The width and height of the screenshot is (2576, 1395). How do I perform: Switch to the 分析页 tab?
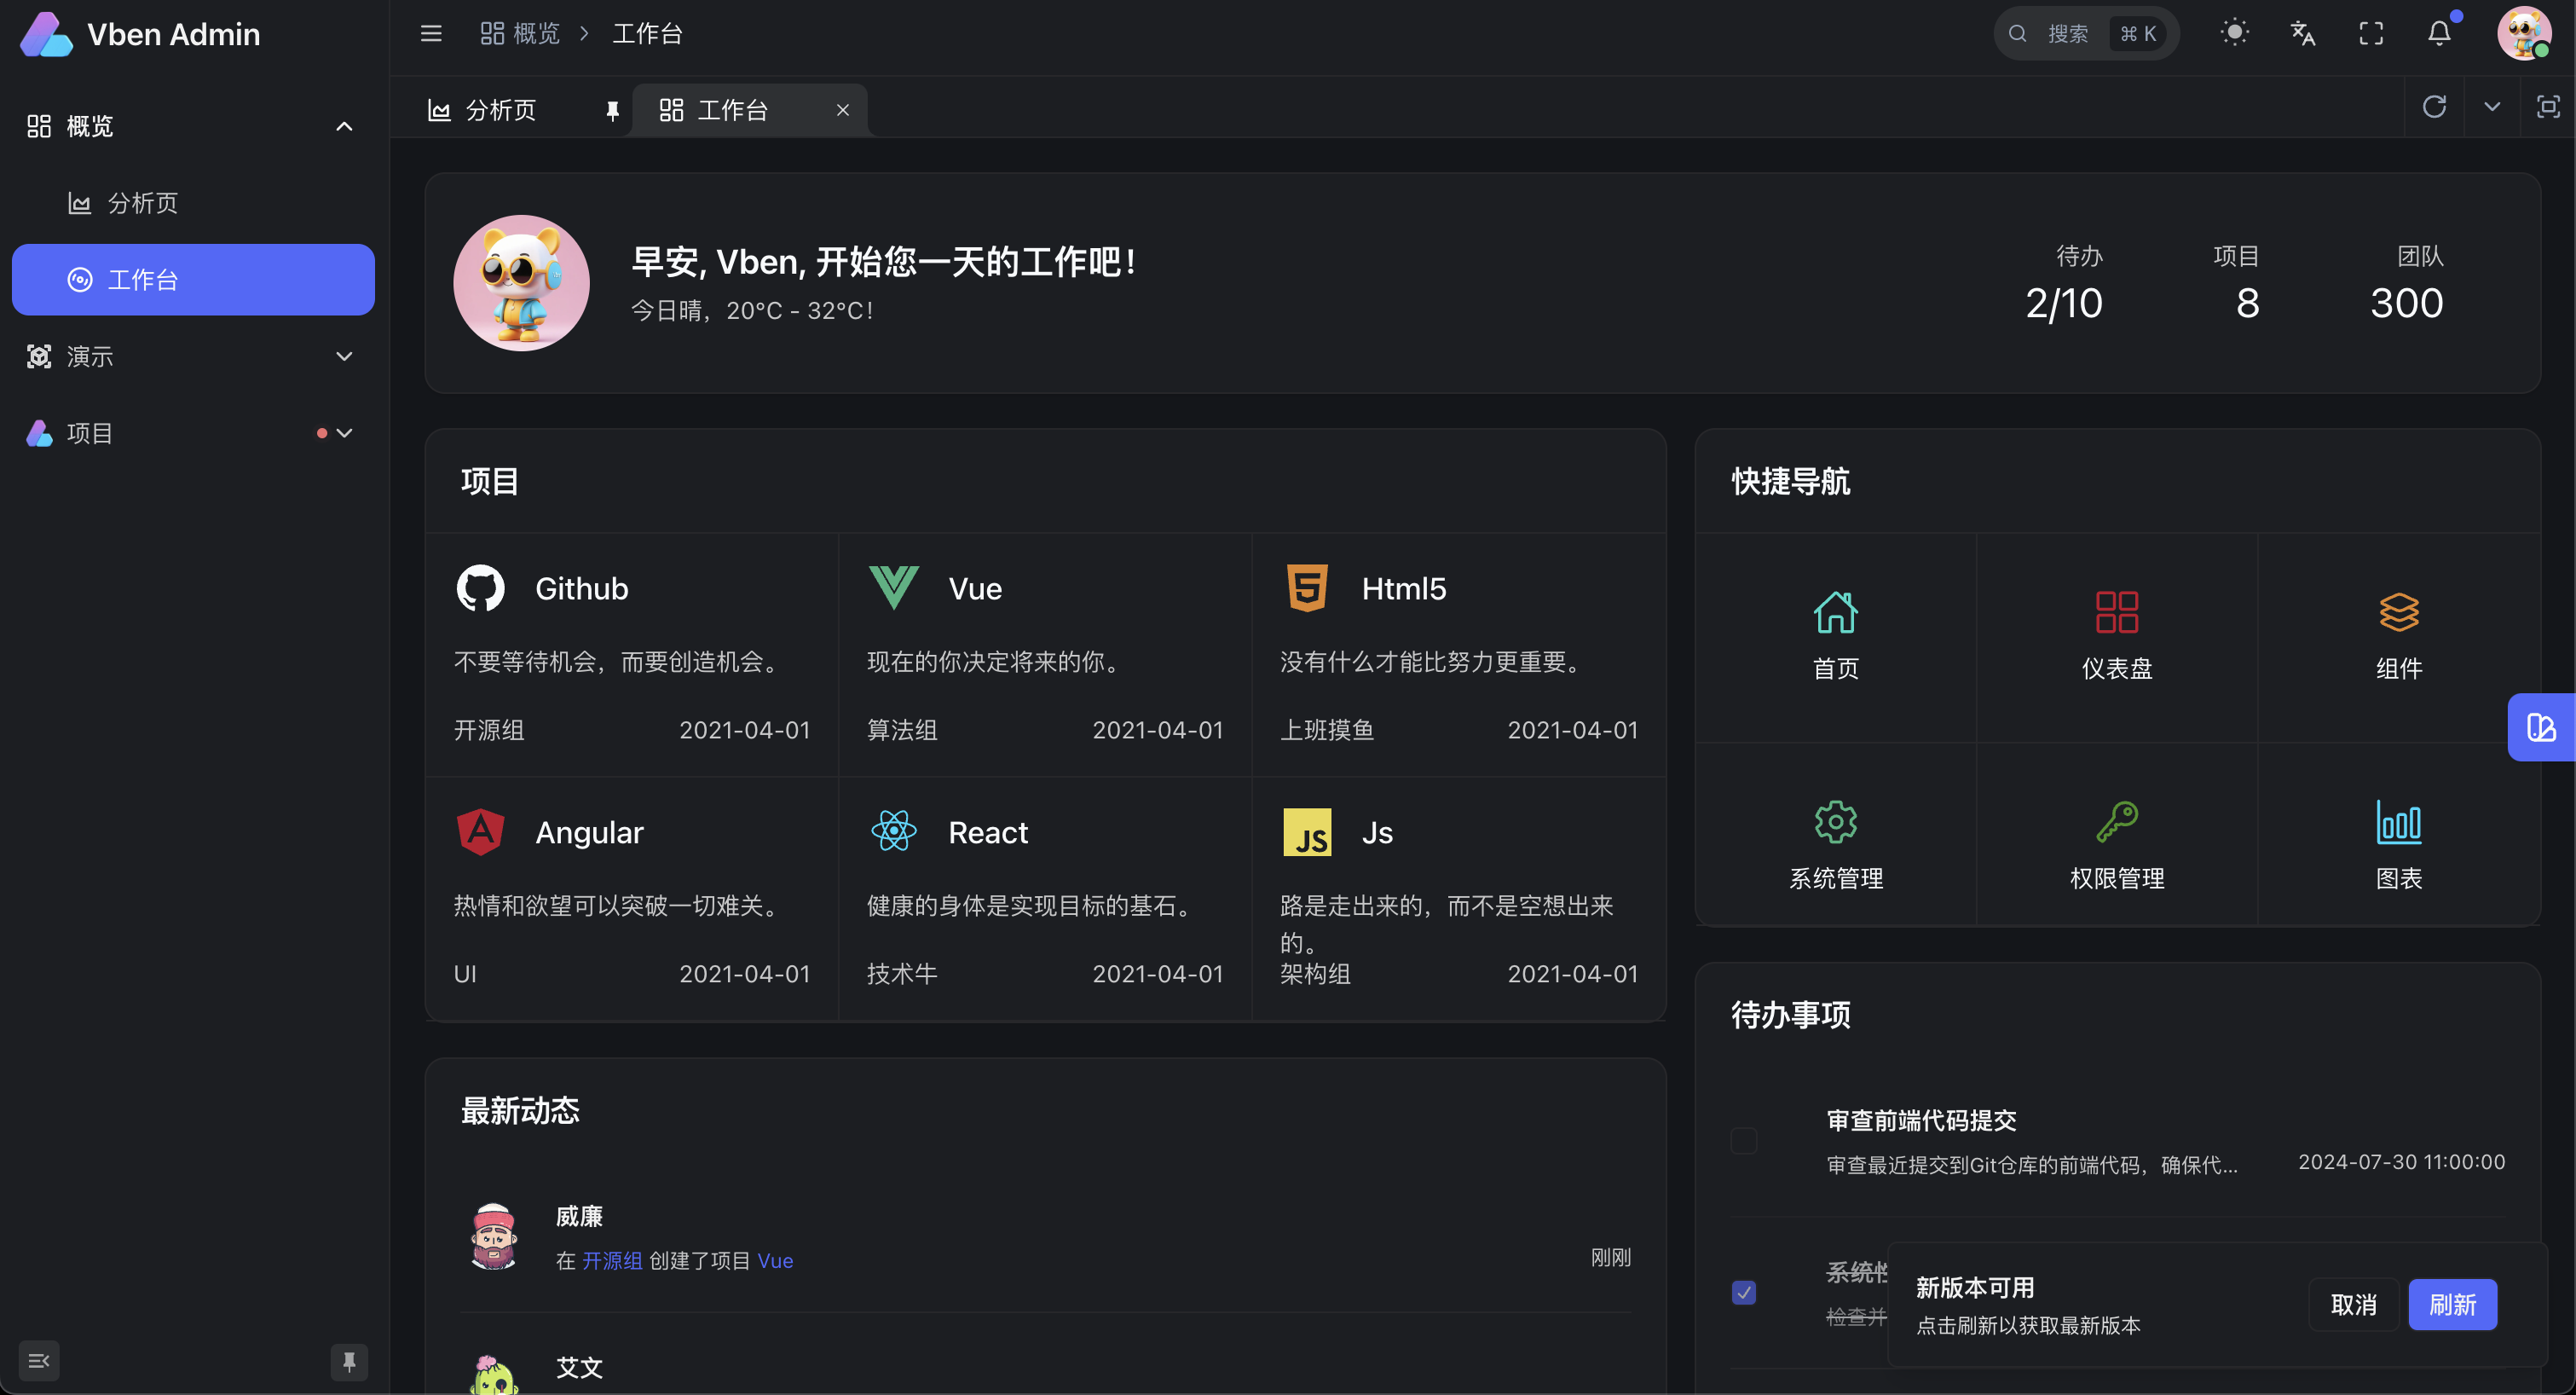pos(500,109)
